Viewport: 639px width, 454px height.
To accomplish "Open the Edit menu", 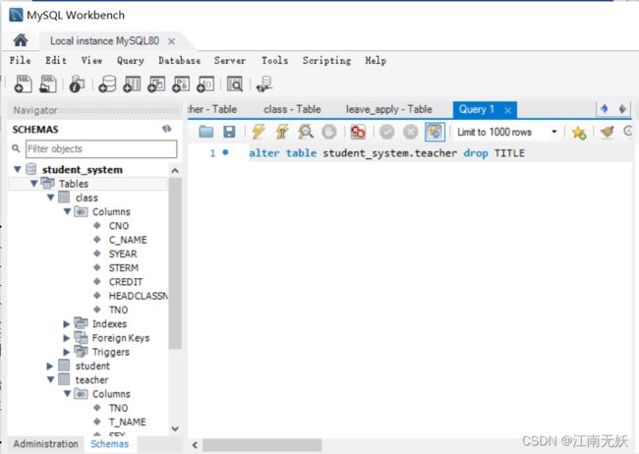I will [56, 60].
